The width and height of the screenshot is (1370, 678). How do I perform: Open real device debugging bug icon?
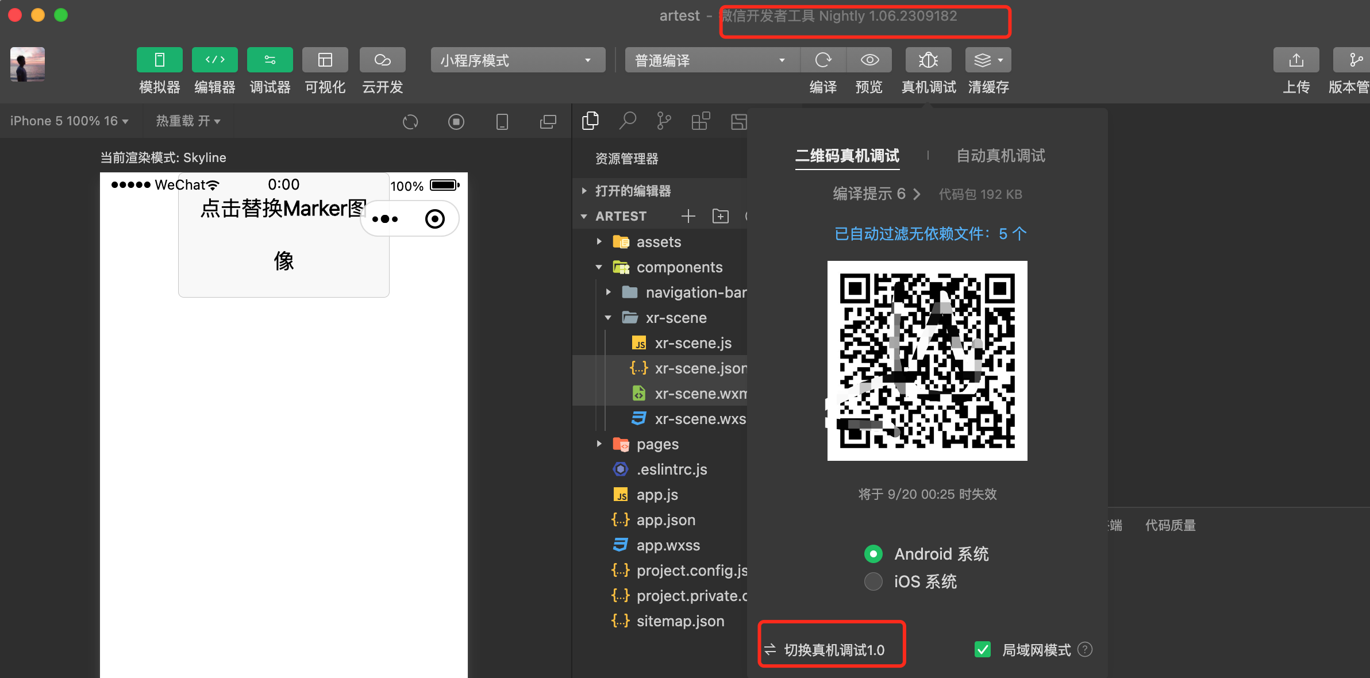click(x=928, y=60)
